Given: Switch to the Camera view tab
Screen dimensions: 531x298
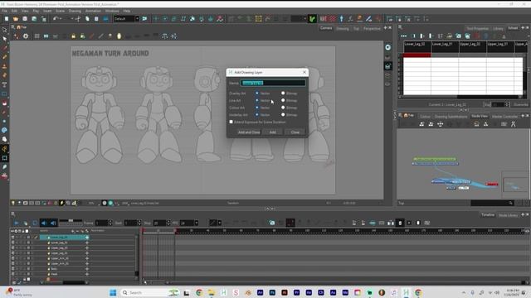Looking at the screenshot, I should (x=326, y=28).
